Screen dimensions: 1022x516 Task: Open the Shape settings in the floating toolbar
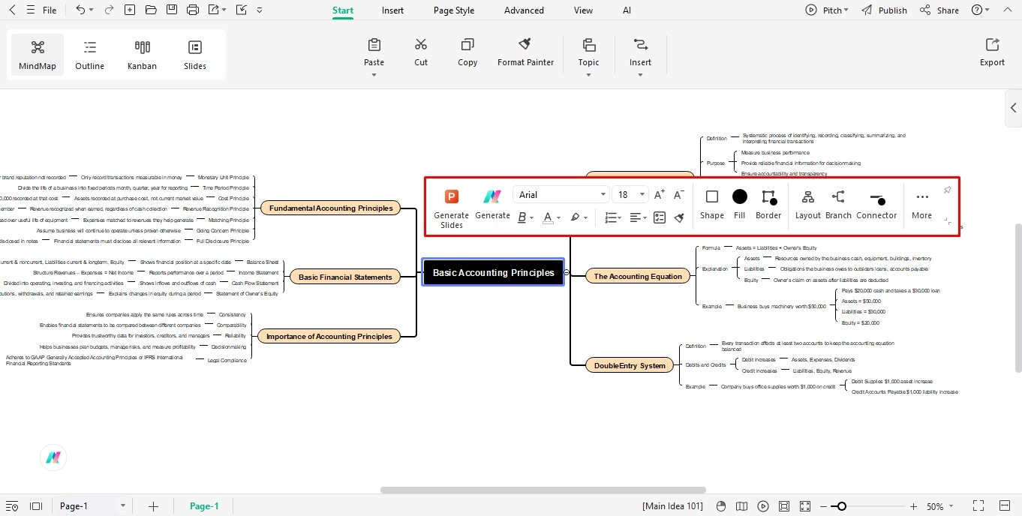pyautogui.click(x=711, y=203)
